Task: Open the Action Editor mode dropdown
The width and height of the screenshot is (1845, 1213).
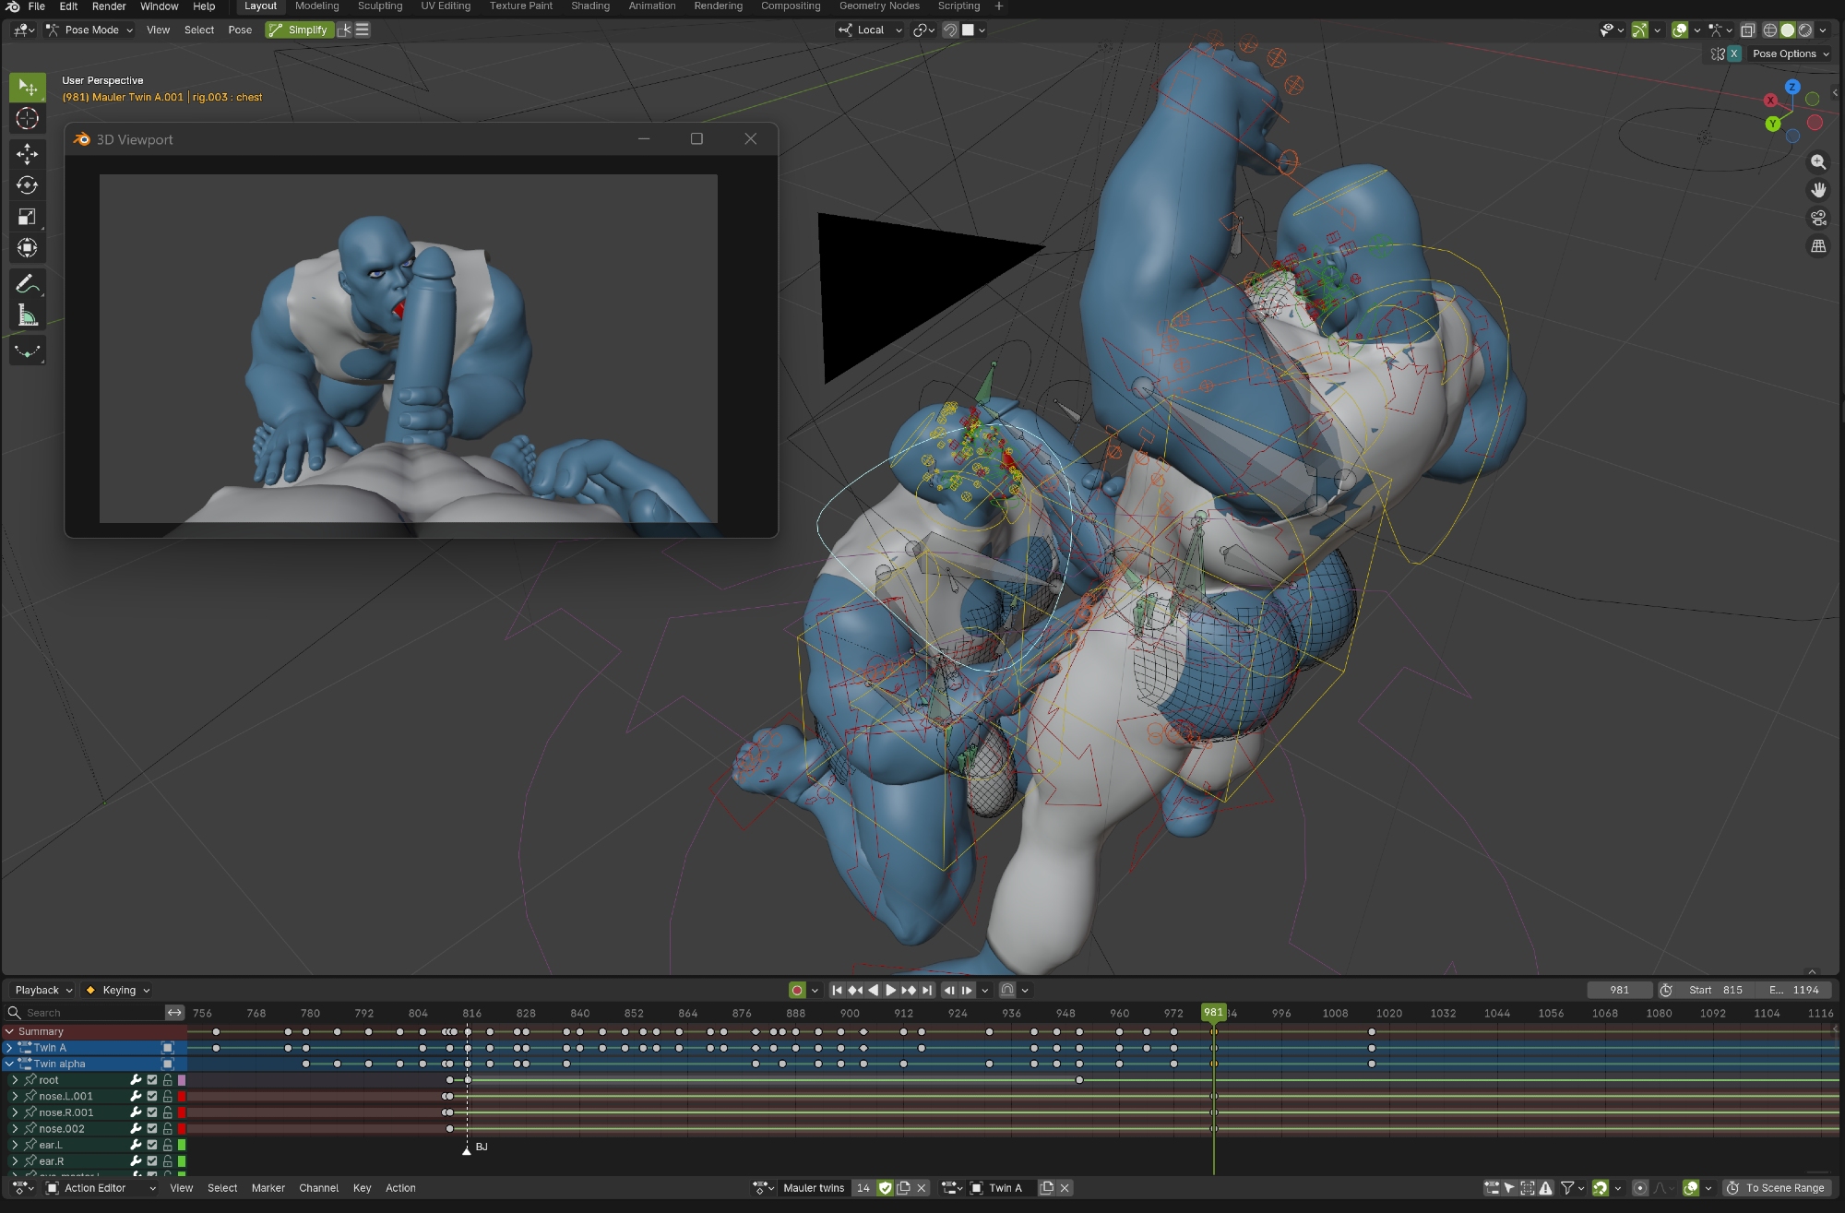Action: coord(101,1188)
